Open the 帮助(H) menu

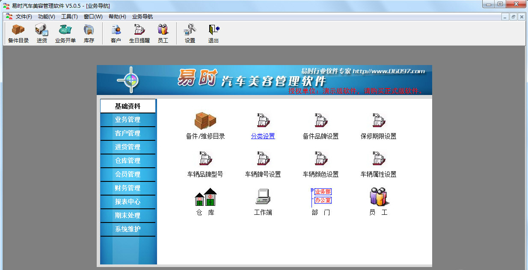(x=117, y=17)
